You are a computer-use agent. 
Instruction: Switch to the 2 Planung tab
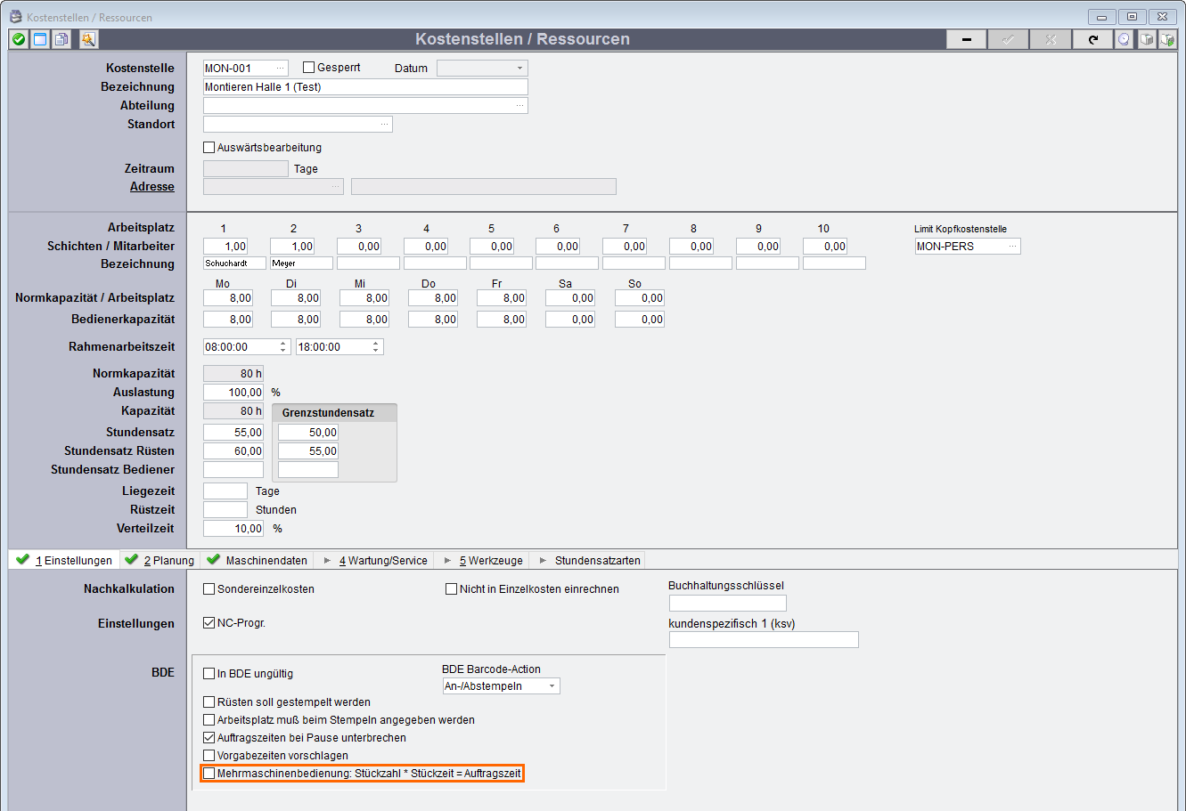[x=159, y=560]
